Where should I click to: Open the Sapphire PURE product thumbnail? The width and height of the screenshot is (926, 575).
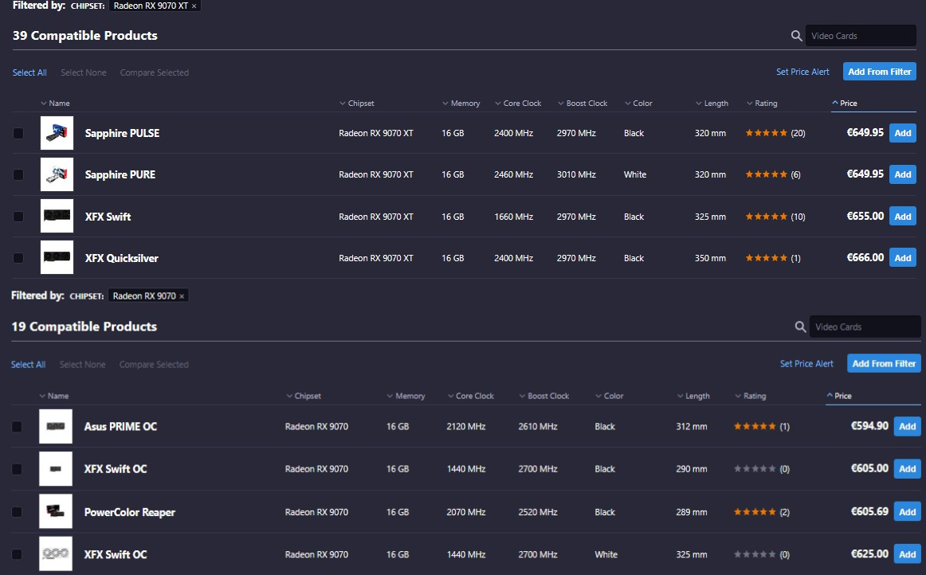click(x=57, y=174)
